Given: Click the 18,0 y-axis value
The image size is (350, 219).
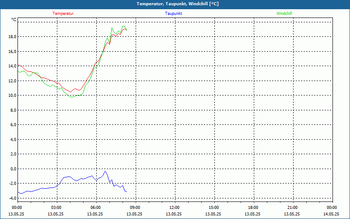Looking at the screenshot, I should [x=12, y=37].
